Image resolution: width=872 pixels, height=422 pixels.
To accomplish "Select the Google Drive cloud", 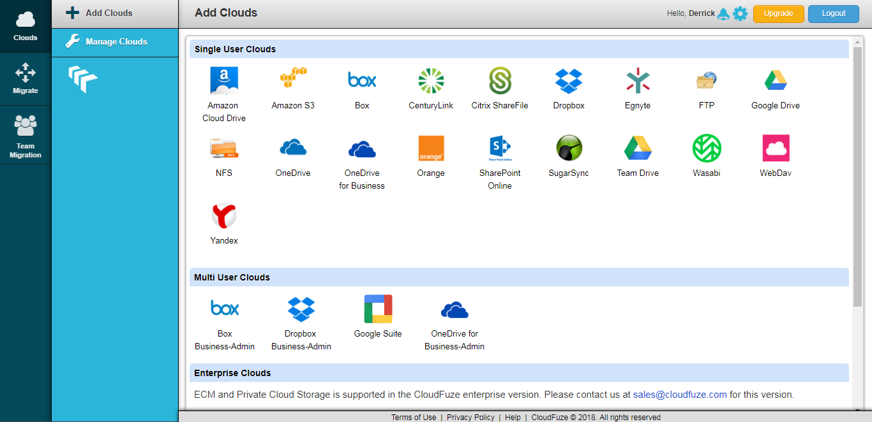I will [x=776, y=80].
